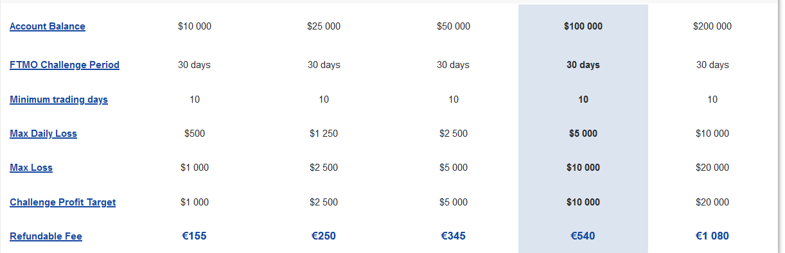Viewport: 785px width, 253px height.
Task: Click the Refundable Fee link
Action: [x=46, y=236]
